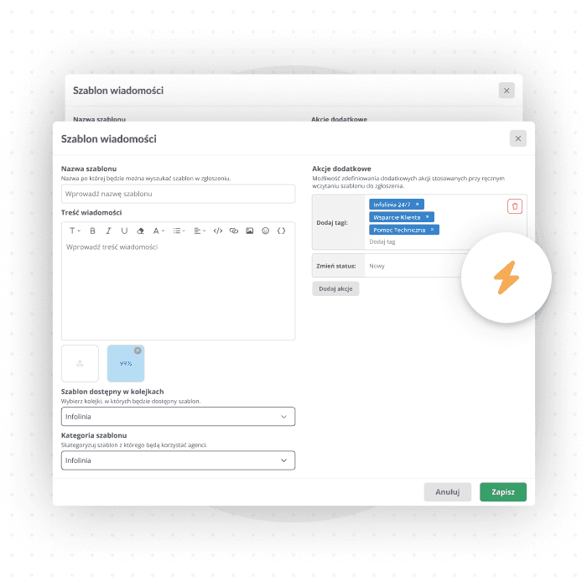Open the text style T dropdown
Image resolution: width=587 pixels, height=587 pixels.
[75, 231]
